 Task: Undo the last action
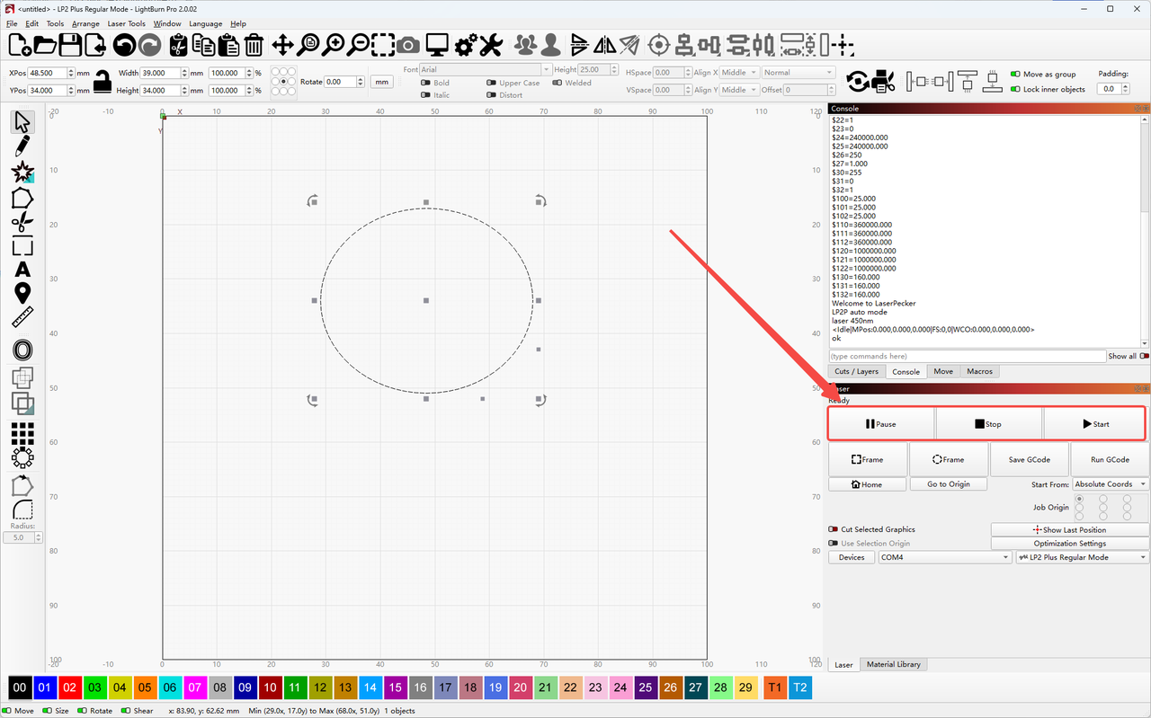coord(124,44)
